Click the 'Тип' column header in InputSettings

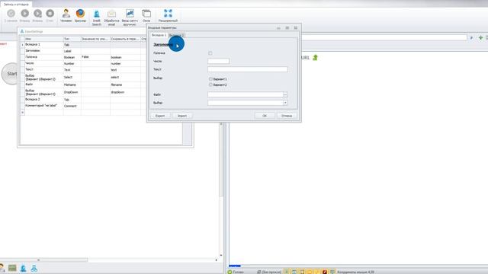coord(72,39)
